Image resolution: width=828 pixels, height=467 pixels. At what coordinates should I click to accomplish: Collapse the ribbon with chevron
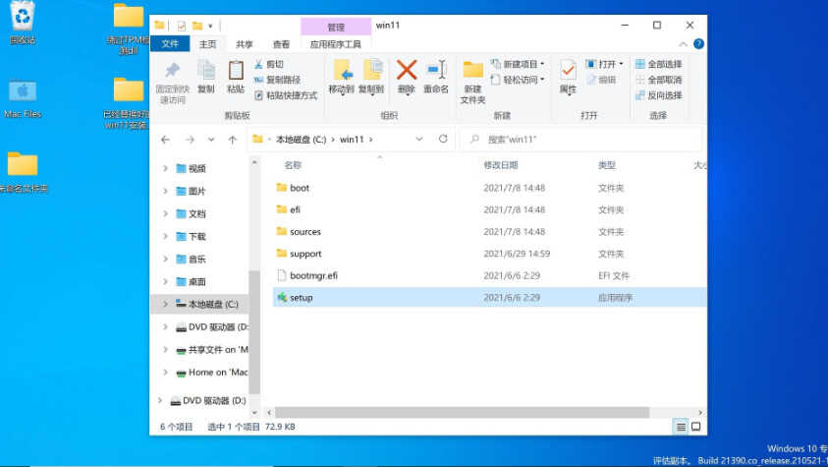(683, 44)
